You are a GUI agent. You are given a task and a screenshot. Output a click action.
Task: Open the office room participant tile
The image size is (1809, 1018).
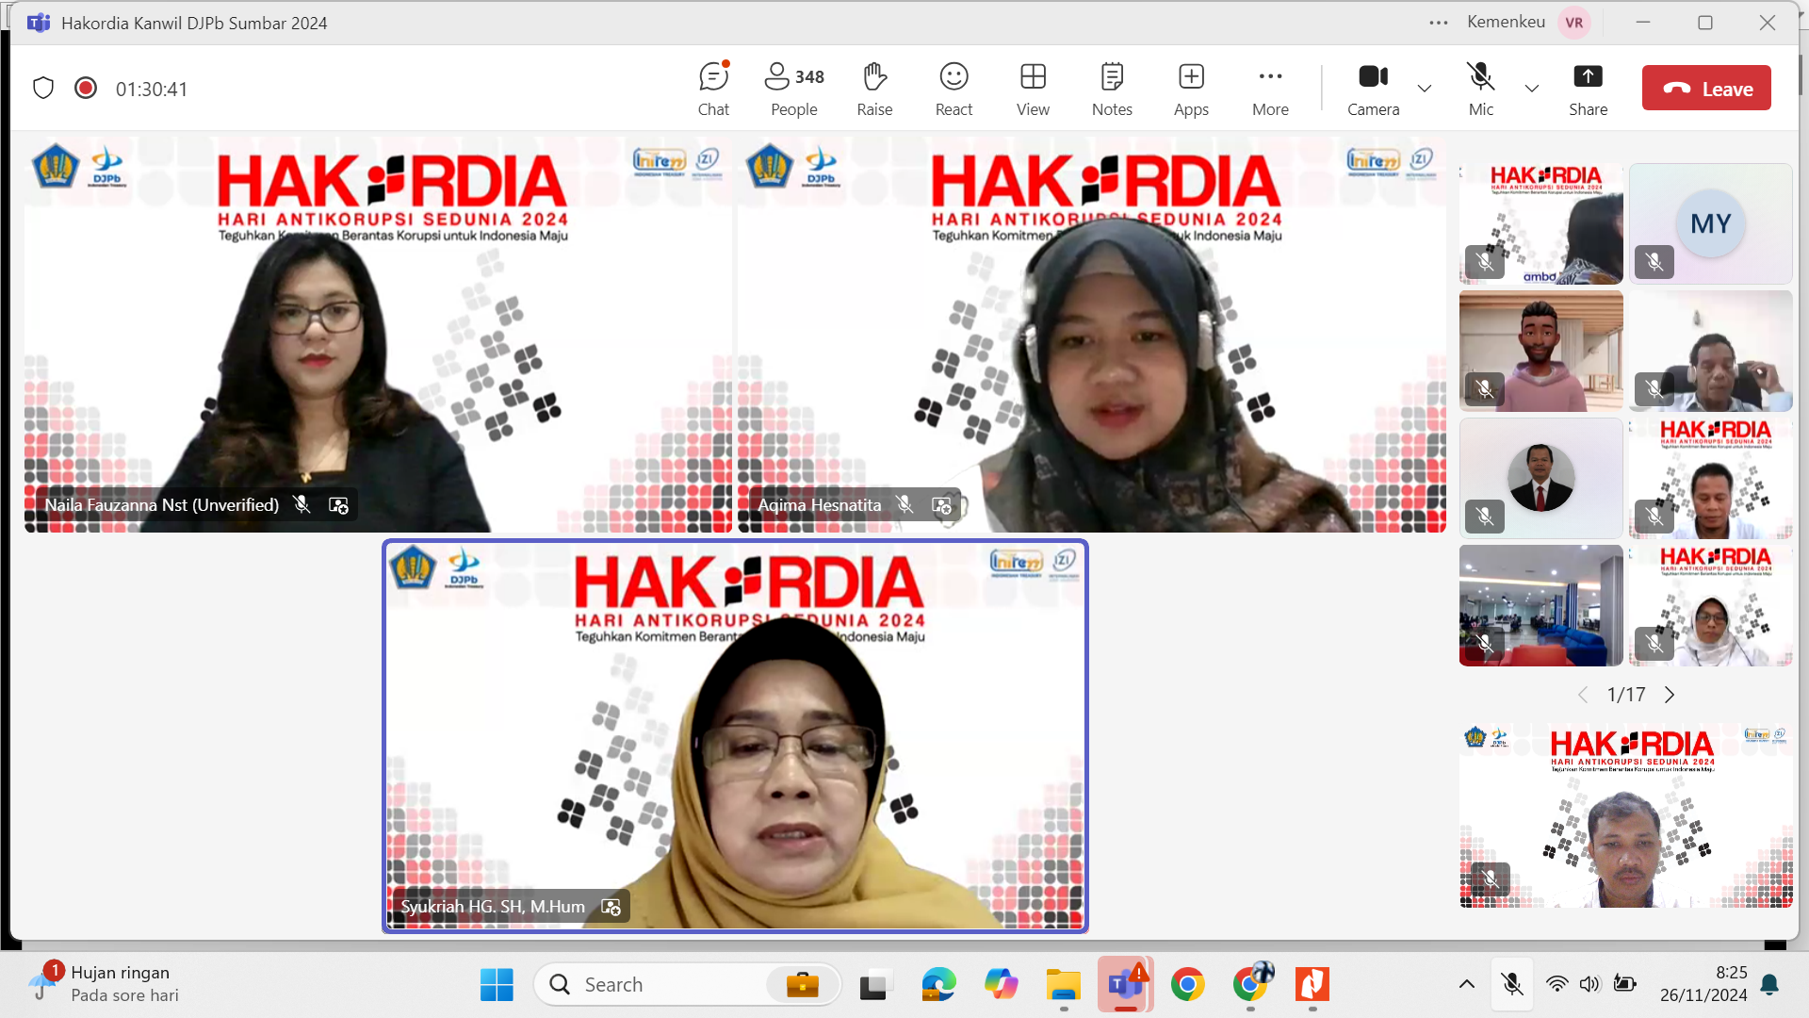pyautogui.click(x=1540, y=605)
